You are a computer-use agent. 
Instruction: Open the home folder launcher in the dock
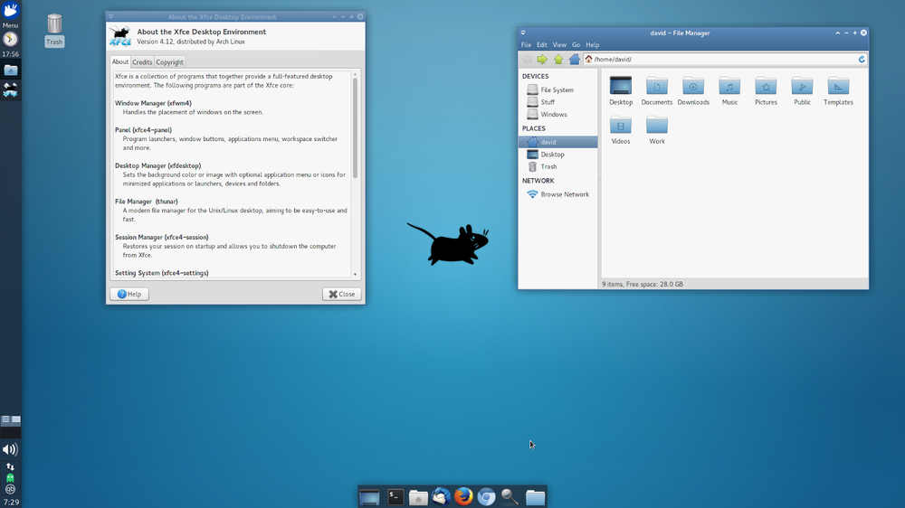click(418, 497)
